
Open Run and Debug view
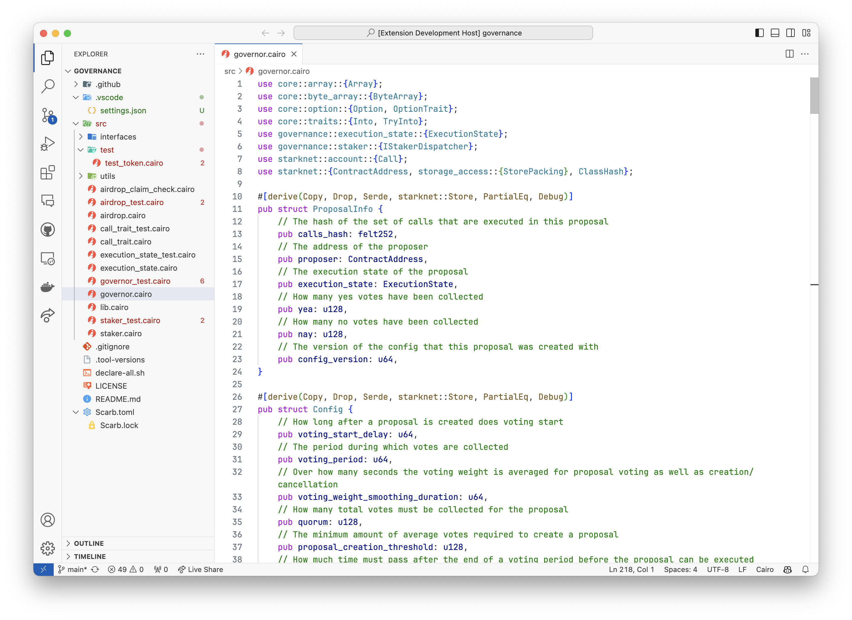point(48,144)
